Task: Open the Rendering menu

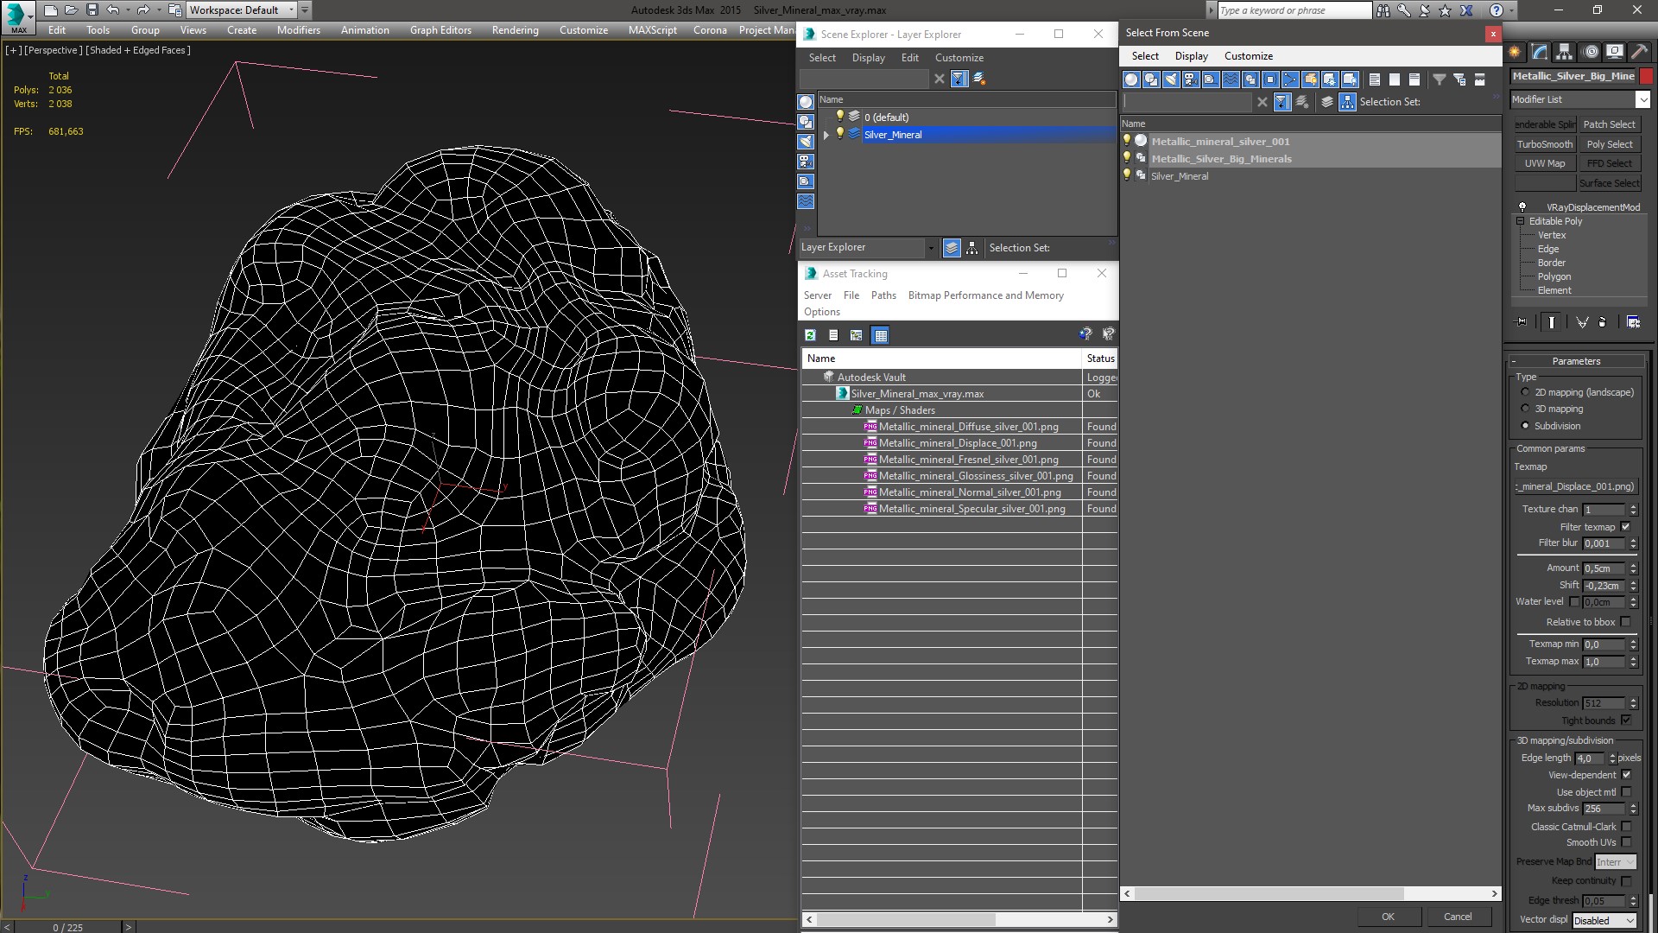Action: point(515,29)
